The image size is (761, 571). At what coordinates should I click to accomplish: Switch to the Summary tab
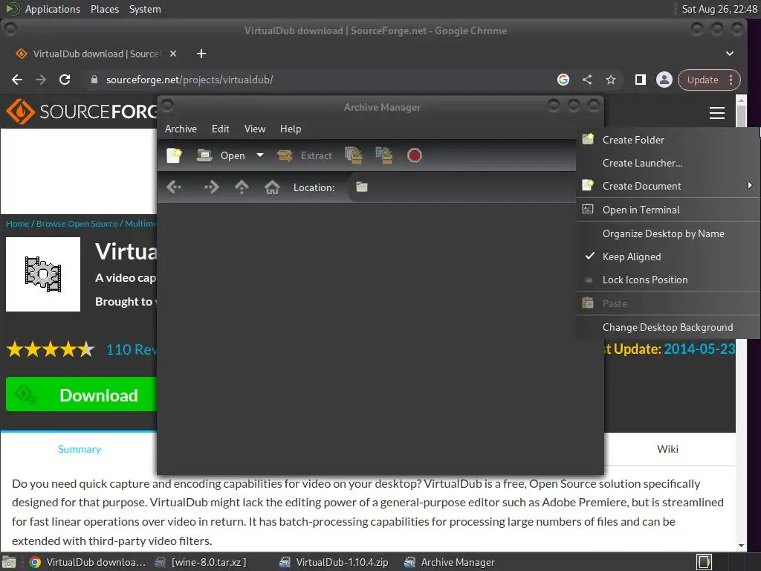pos(80,449)
